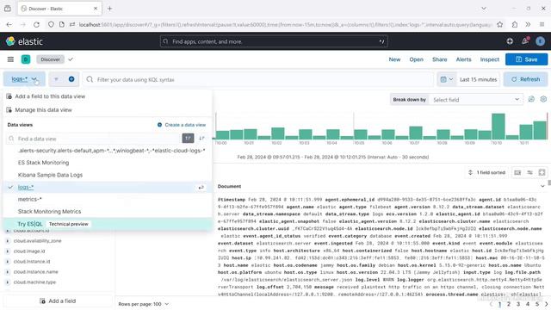551x310 pixels.
Task: Open the Rows per page dropdown
Action: point(144,304)
